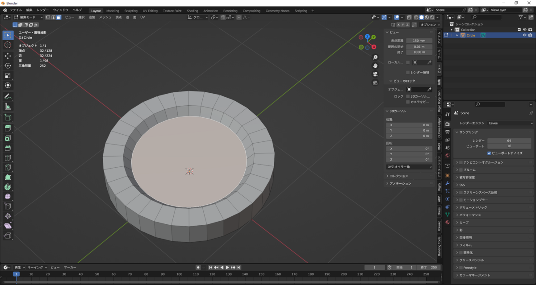The height and width of the screenshot is (285, 536).
Task: Click the Measure tool icon
Action: (8, 107)
